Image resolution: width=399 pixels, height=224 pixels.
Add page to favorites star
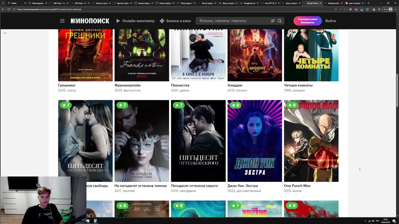(x=344, y=9)
